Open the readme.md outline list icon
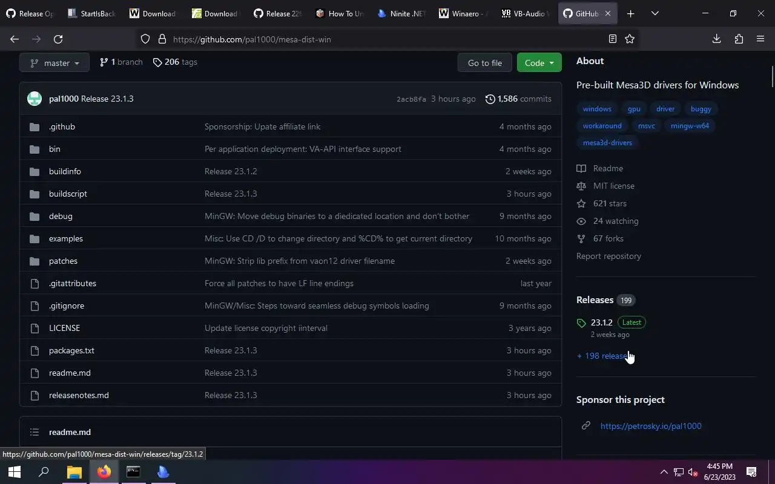This screenshot has width=775, height=484. pyautogui.click(x=35, y=432)
